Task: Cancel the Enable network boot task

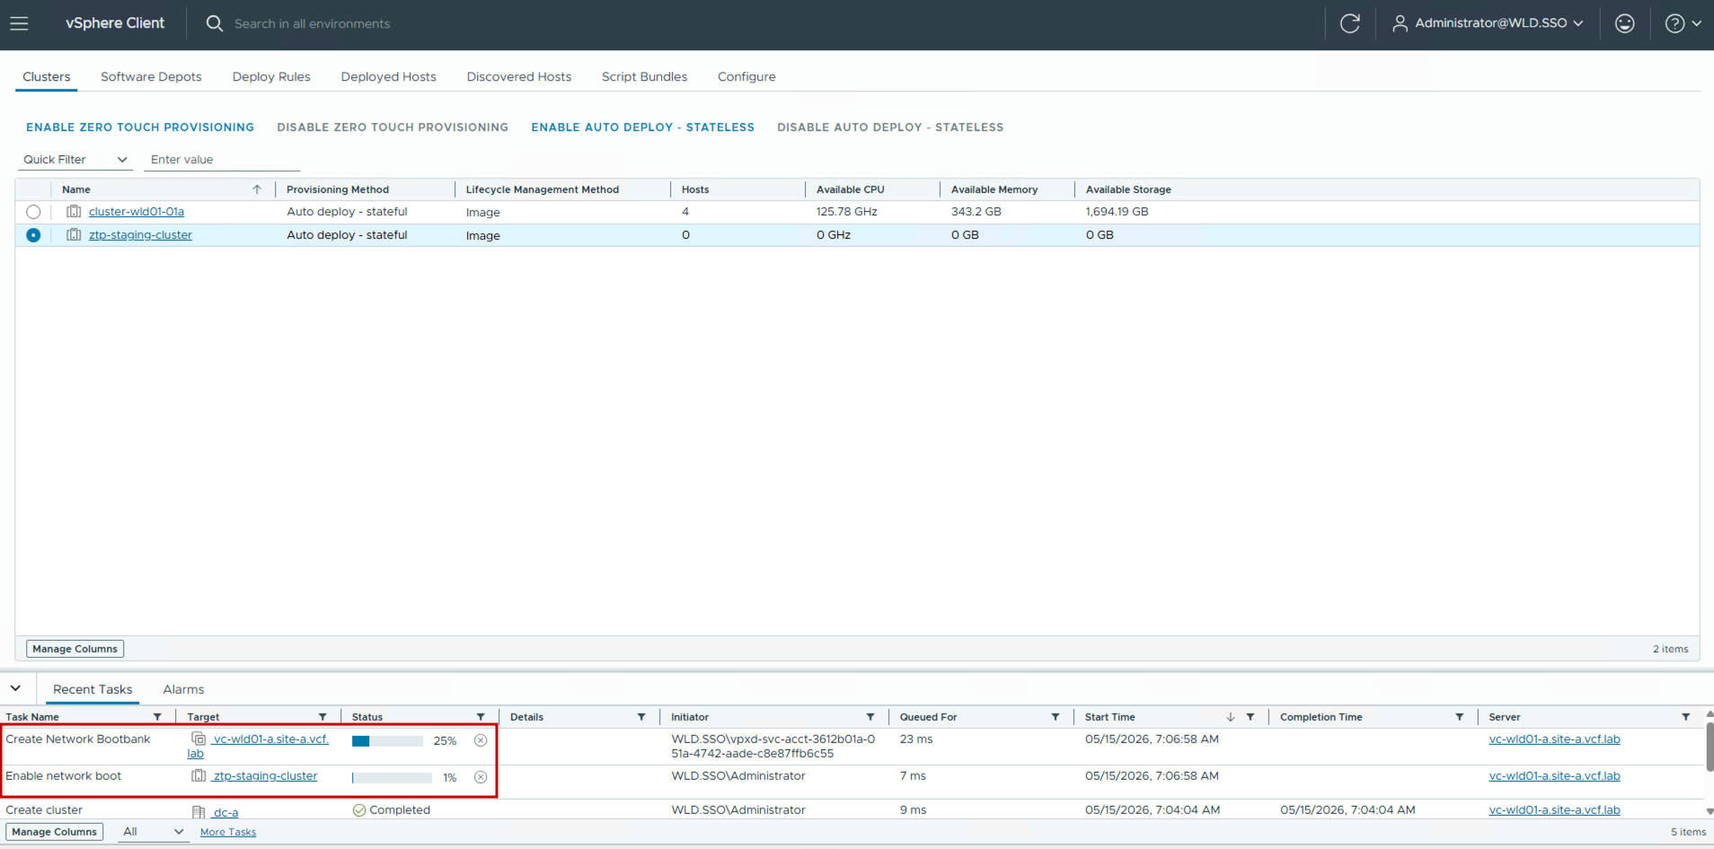Action: [x=481, y=777]
